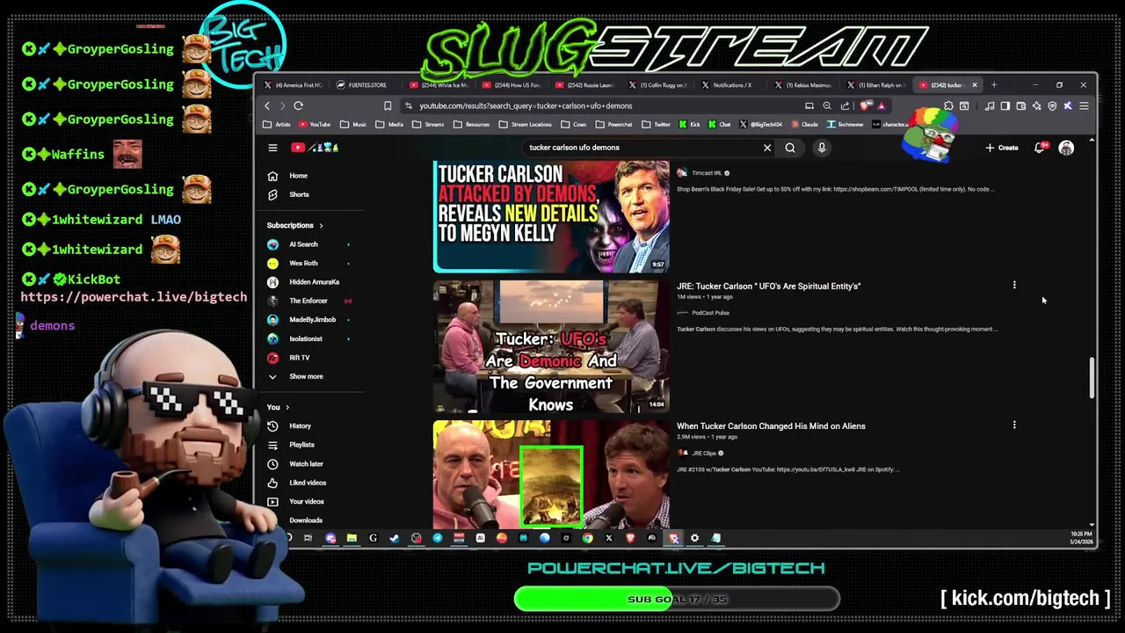The image size is (1125, 633).
Task: Visit JRE Clips channel
Action: coord(704,454)
